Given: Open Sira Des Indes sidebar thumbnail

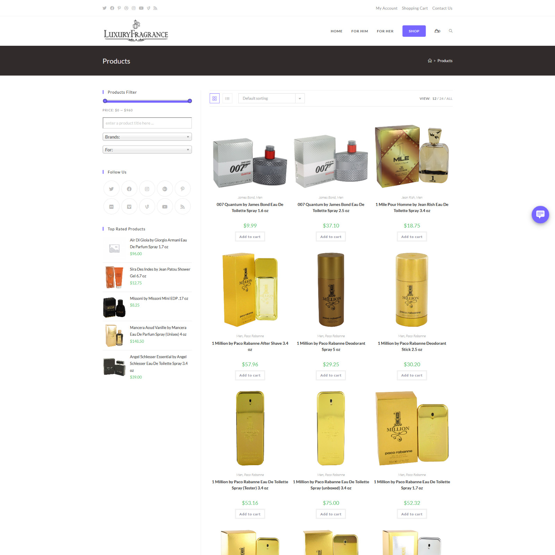Looking at the screenshot, I should click(x=114, y=277).
